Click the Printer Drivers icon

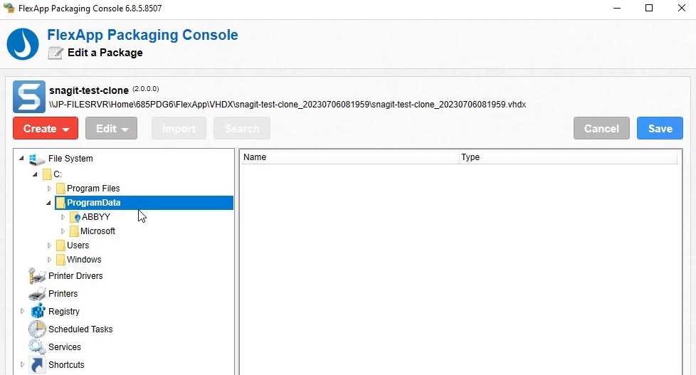(x=37, y=275)
